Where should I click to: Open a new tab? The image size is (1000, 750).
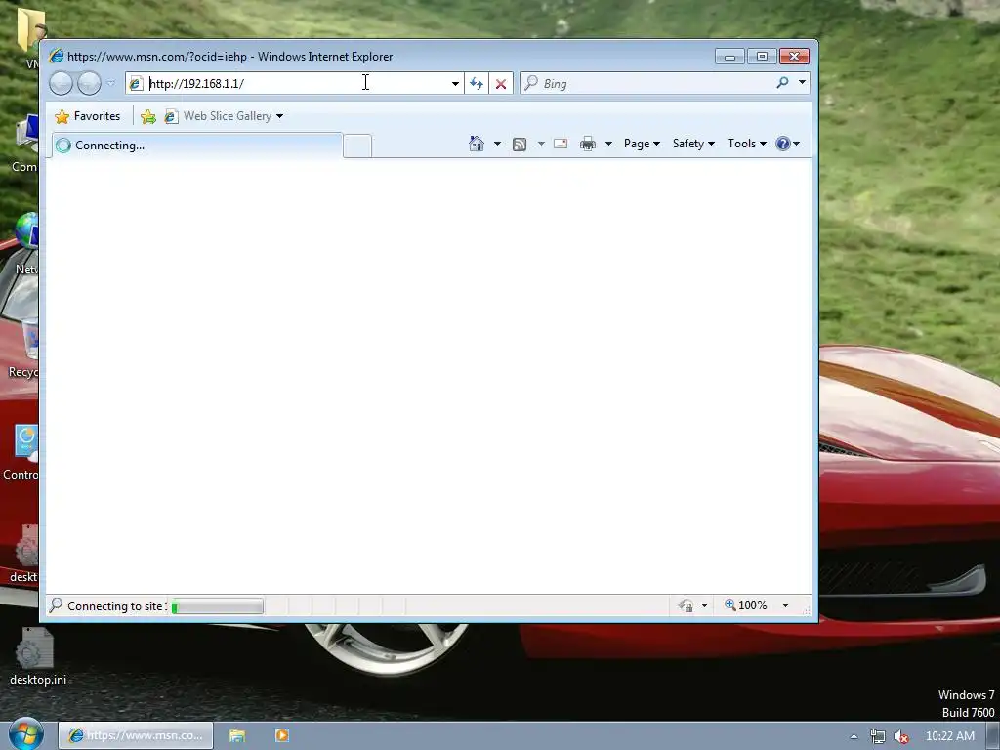(357, 146)
